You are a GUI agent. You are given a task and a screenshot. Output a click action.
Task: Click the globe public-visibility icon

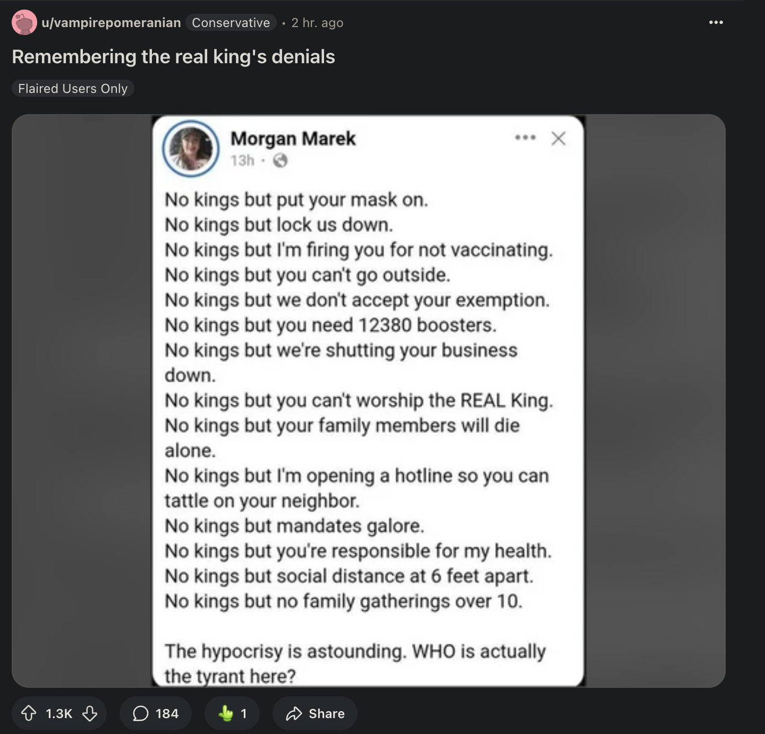point(280,160)
